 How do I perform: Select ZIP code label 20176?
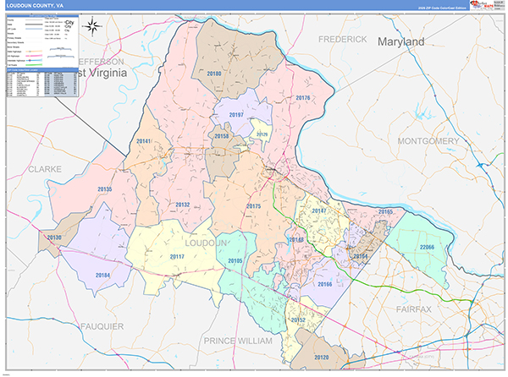click(303, 98)
